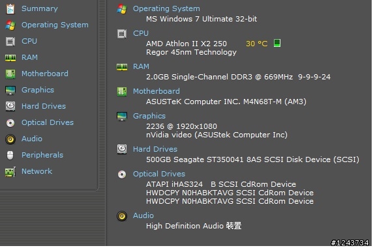The height and width of the screenshot is (248, 373).
Task: Click the CPU chip icon in summary pane
Action: (x=122, y=34)
